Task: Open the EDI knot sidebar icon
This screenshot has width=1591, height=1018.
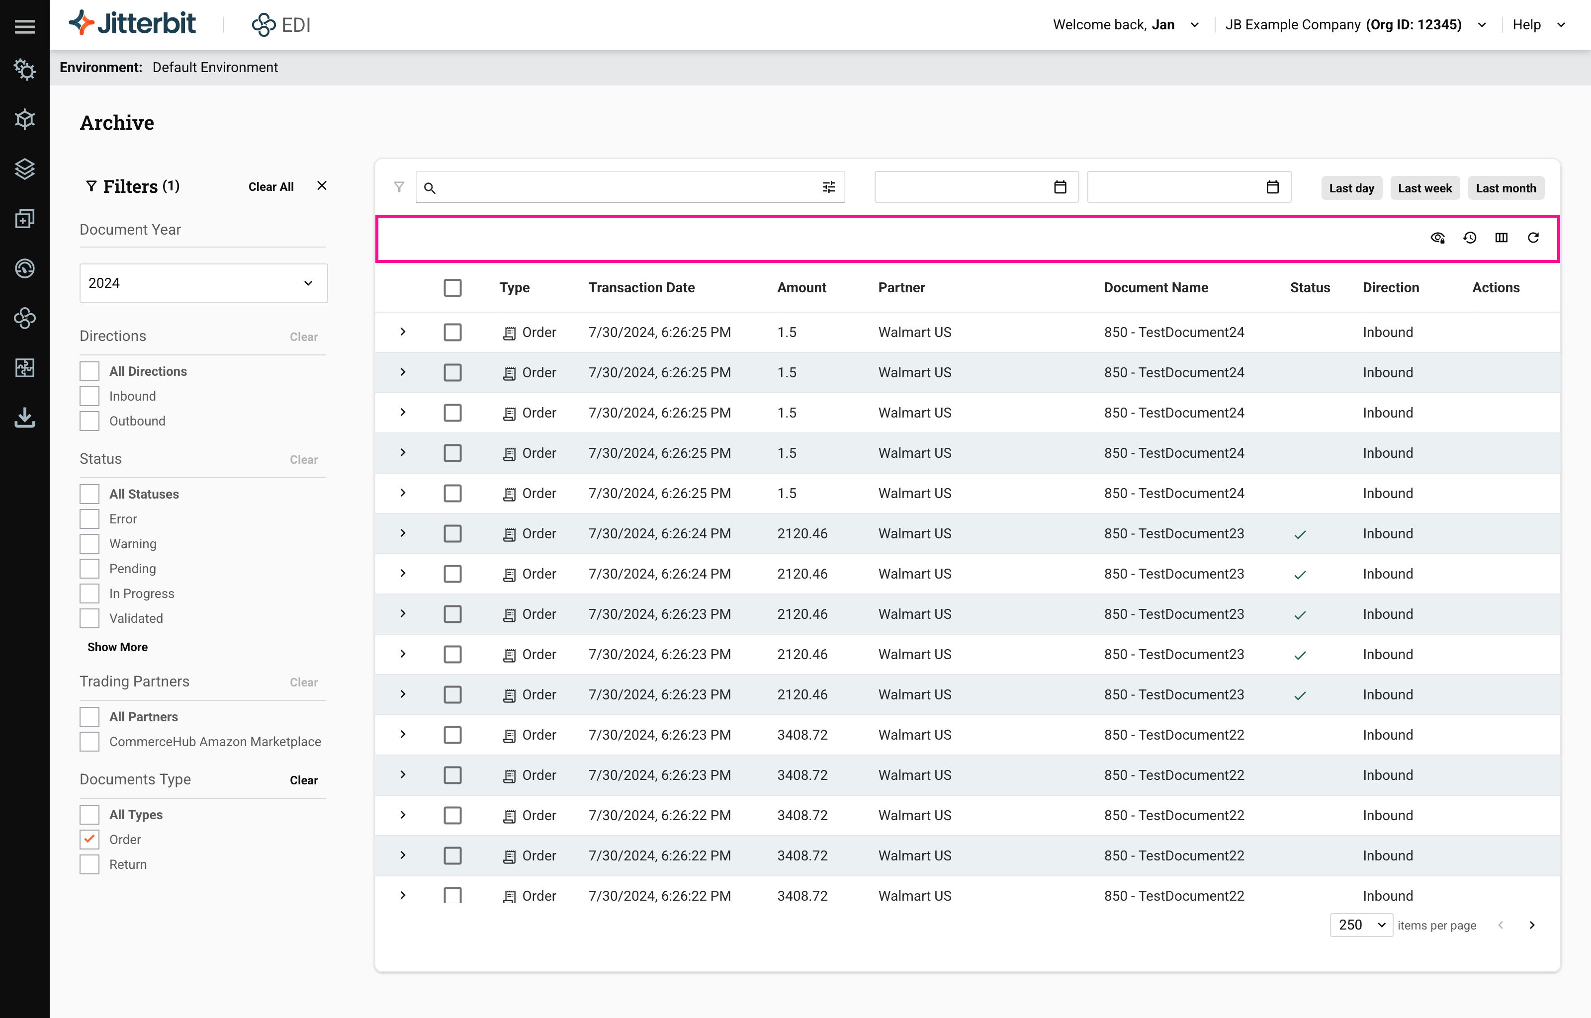Action: coord(24,318)
